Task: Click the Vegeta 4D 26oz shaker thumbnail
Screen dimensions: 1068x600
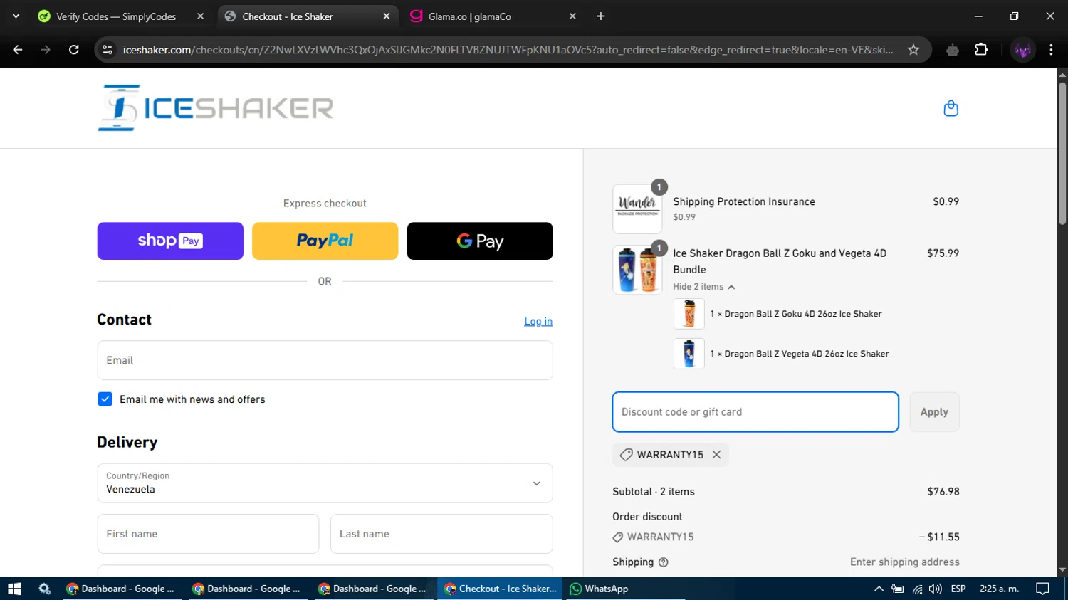Action: click(x=689, y=354)
